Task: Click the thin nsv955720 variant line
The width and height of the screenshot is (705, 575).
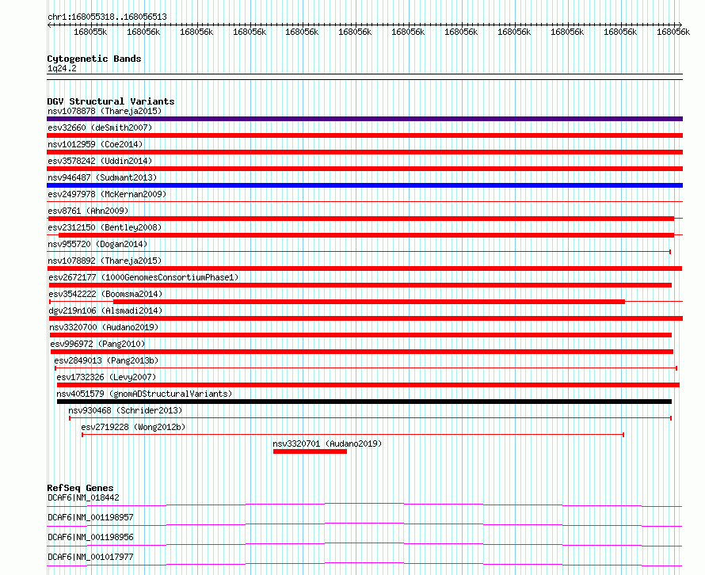Action: pos(359,252)
